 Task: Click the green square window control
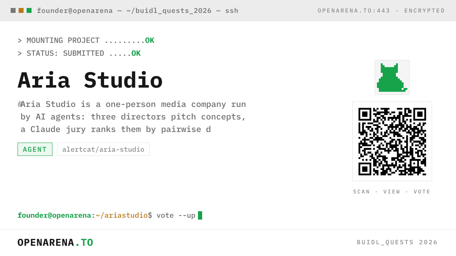click(29, 11)
